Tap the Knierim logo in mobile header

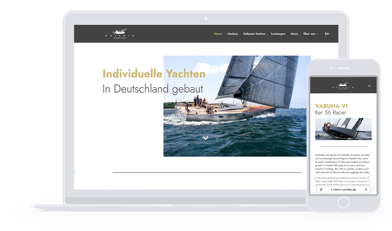tap(343, 86)
